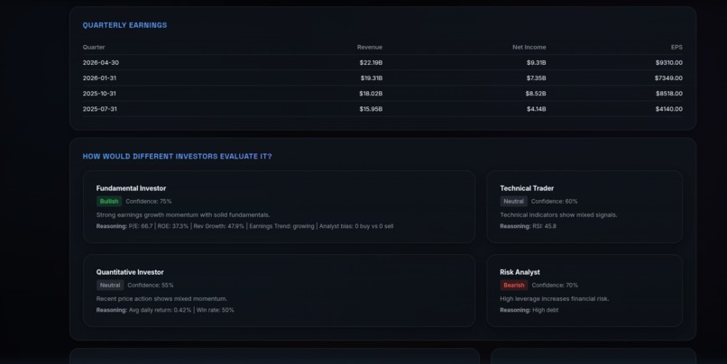
Task: Select the EPS column header
Action: tap(676, 47)
